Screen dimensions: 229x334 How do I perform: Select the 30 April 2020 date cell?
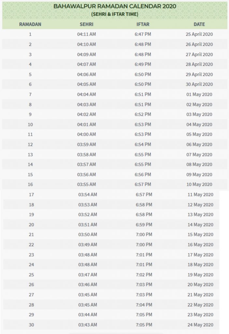tap(199, 84)
